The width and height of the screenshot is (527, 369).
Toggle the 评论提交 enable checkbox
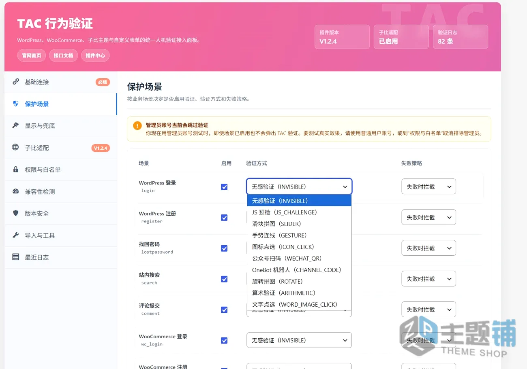coord(224,310)
